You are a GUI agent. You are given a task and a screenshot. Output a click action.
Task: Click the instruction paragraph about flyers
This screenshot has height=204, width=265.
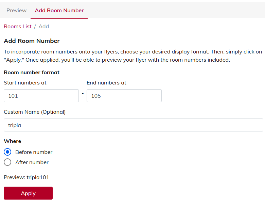(x=132, y=56)
